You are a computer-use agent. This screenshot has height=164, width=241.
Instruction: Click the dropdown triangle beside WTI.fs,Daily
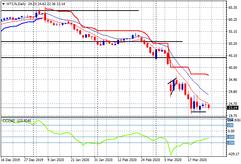click(3, 3)
